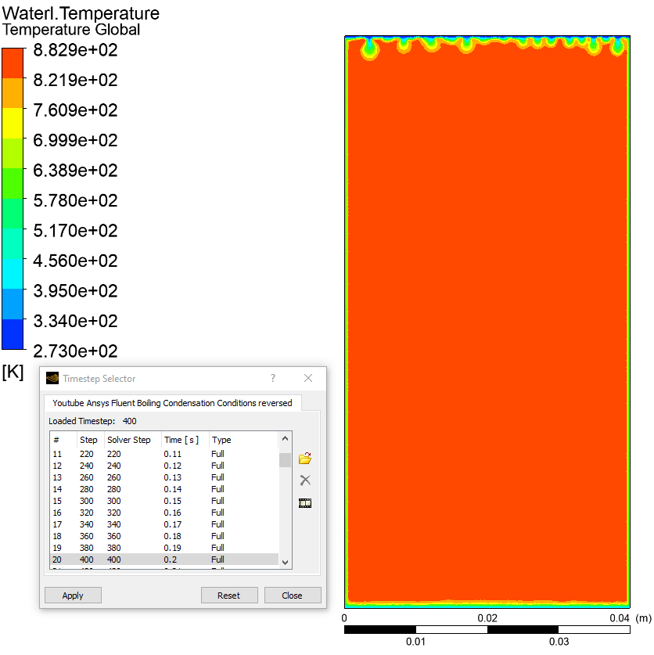Close the Timestep Selector dialog with X
654x655 pixels.
point(308,378)
